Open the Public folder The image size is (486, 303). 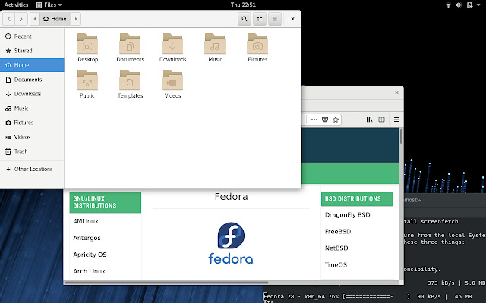87,84
